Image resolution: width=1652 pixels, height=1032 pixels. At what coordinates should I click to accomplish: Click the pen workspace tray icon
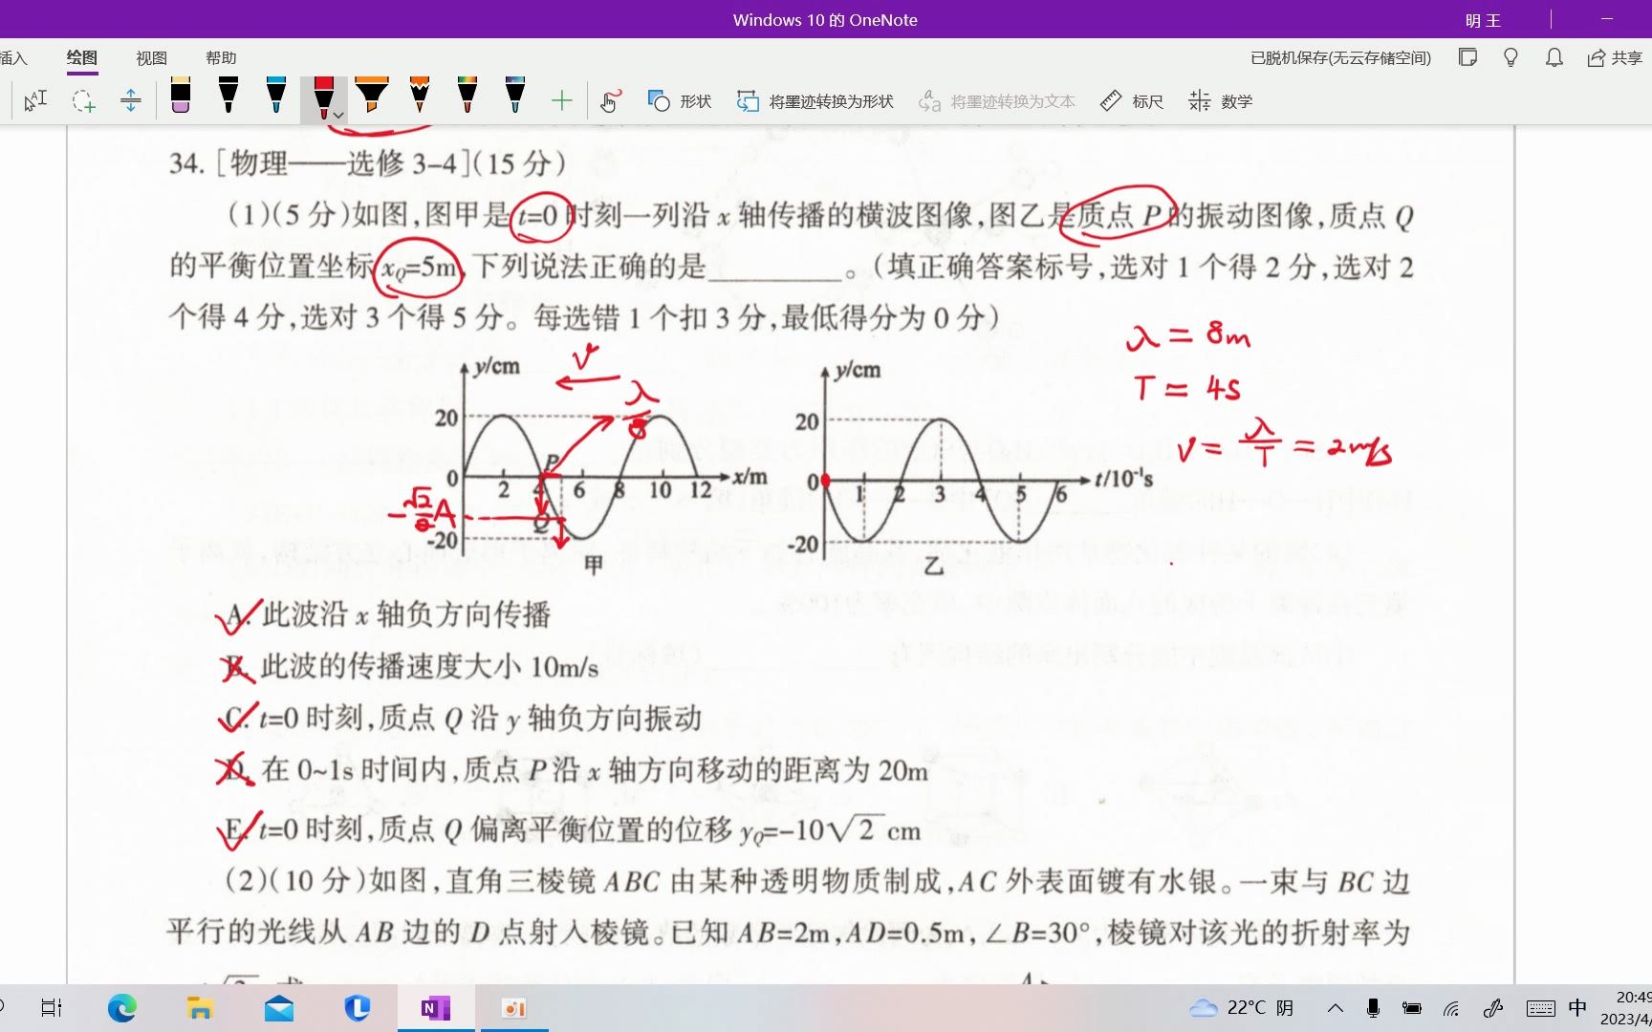(x=1493, y=1008)
